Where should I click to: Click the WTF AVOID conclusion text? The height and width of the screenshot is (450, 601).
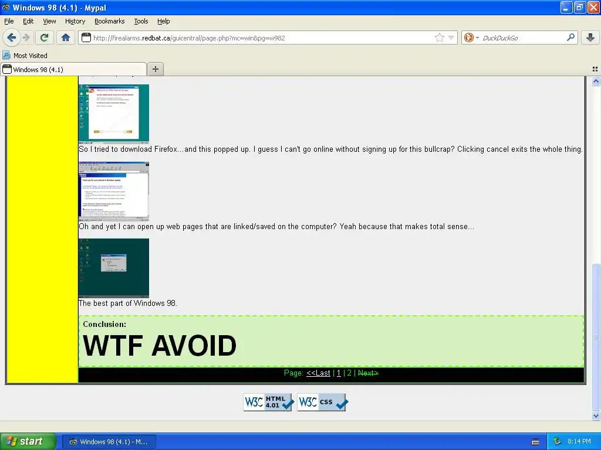click(x=160, y=346)
